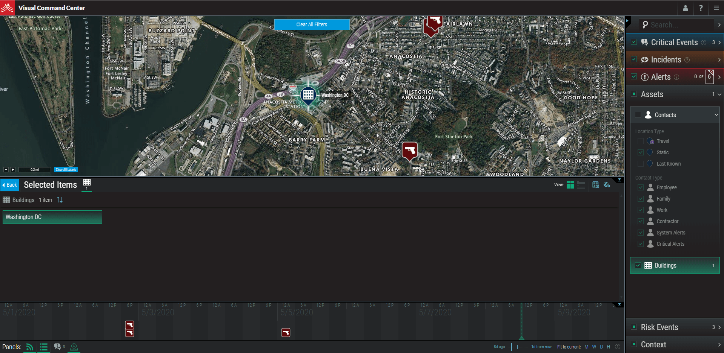Enable the Travel location type checkbox
Viewport: 724px width, 353px height.
click(640, 141)
